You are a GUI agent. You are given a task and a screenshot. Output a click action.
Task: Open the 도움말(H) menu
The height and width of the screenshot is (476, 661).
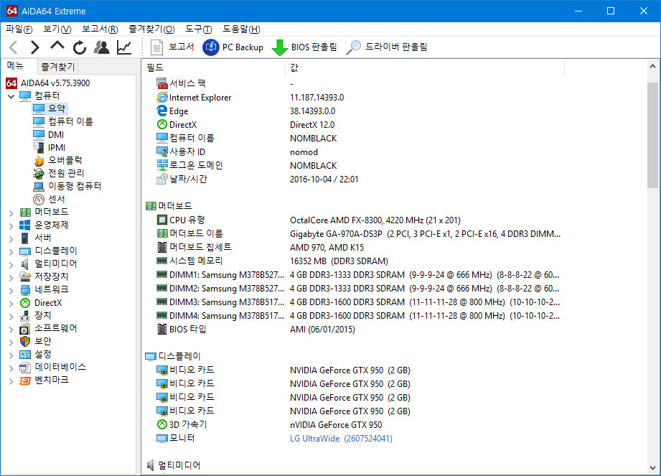coord(242,29)
